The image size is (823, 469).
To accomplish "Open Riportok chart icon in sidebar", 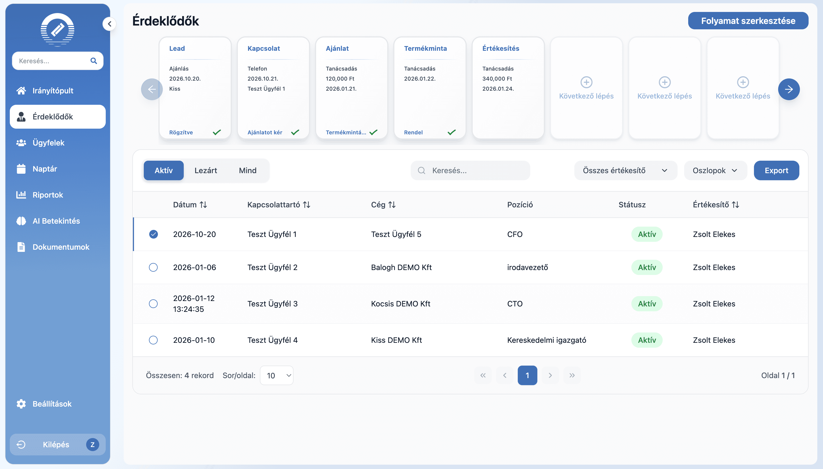I will click(21, 195).
